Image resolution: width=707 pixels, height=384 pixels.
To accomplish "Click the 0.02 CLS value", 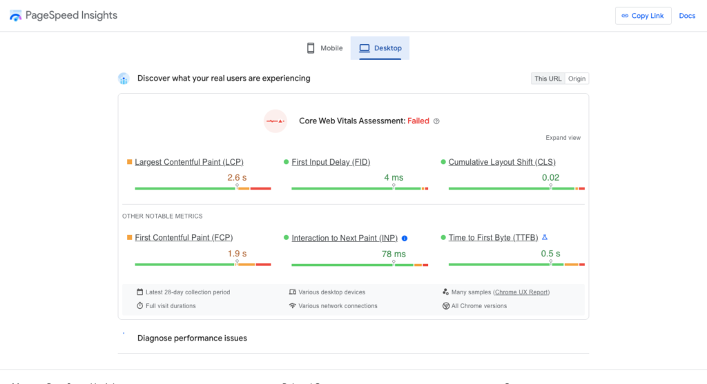I will [550, 177].
